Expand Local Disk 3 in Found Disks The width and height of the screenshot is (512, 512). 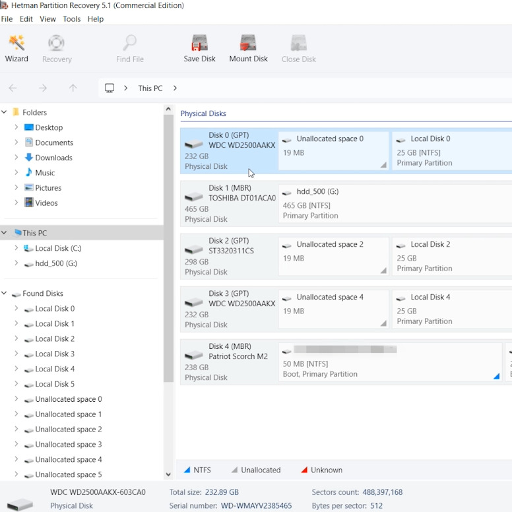pos(16,353)
